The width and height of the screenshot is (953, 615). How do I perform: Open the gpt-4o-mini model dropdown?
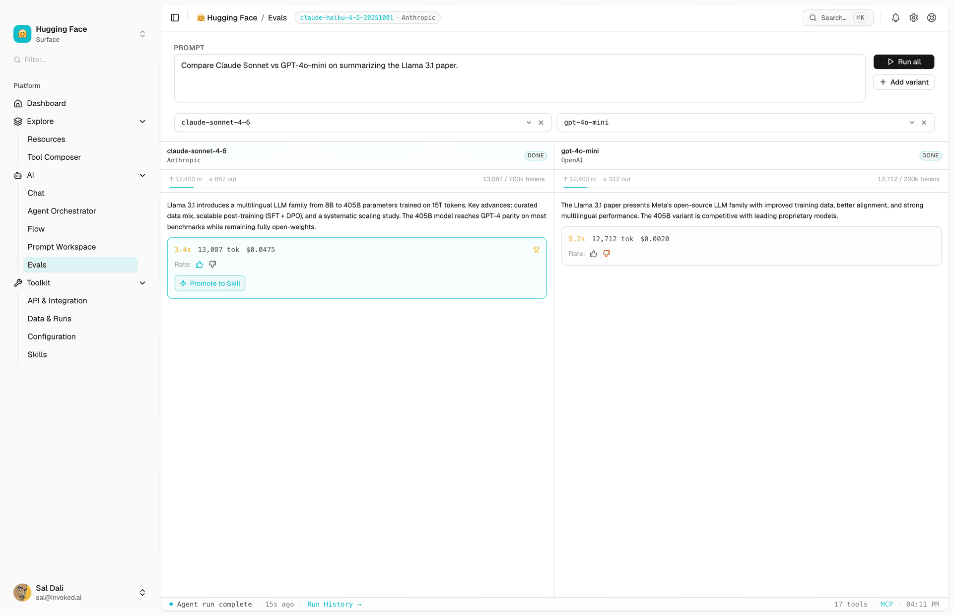(912, 123)
